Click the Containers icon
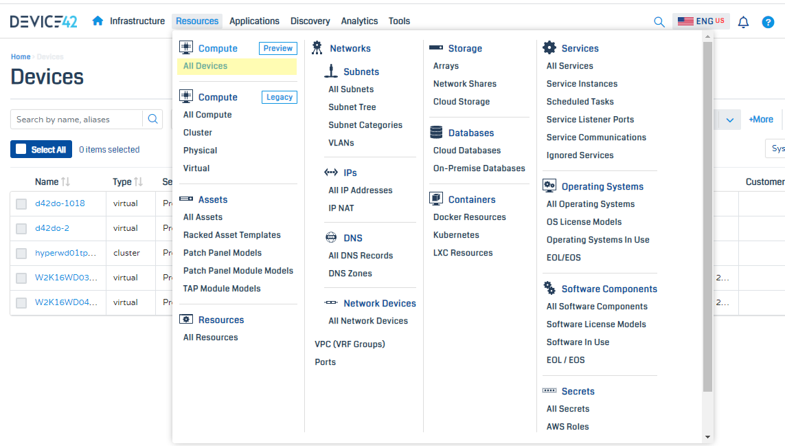The width and height of the screenshot is (785, 446). tap(436, 199)
